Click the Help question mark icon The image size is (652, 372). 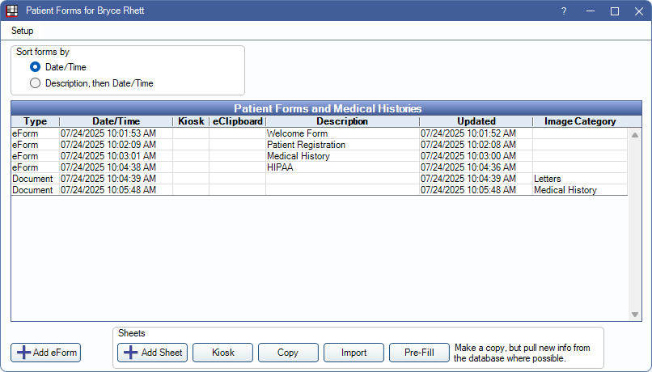tap(563, 11)
